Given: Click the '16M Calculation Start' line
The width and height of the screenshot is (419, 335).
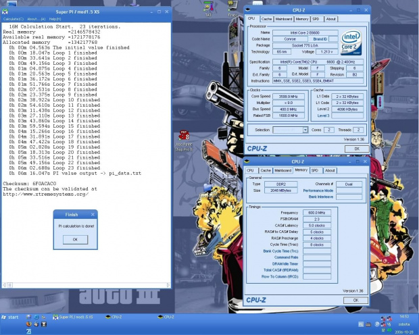Looking at the screenshot, I should tap(65, 27).
